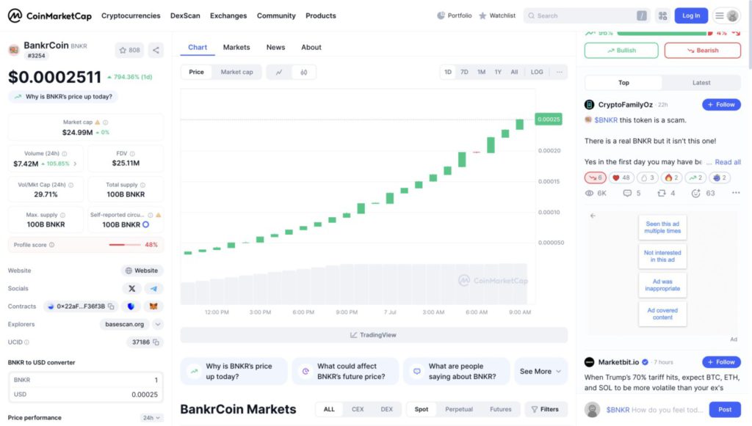Click the bullish sentiment progress bar
This screenshot has width=752, height=426.
pos(662,33)
